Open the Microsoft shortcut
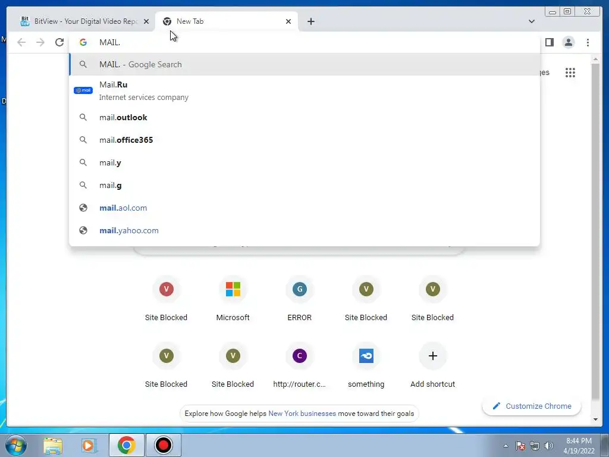The height and width of the screenshot is (457, 609). (x=233, y=299)
